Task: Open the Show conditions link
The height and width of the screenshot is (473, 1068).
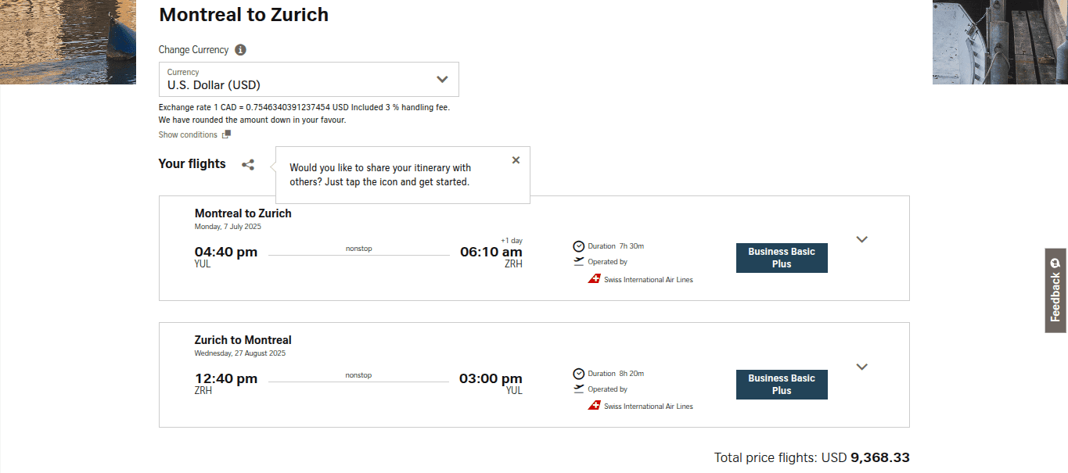Action: (188, 134)
